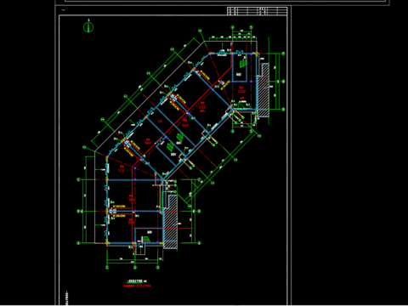The width and height of the screenshot is (408, 306).
Task: Click the red area label in the triangular room
Action: tap(121, 169)
